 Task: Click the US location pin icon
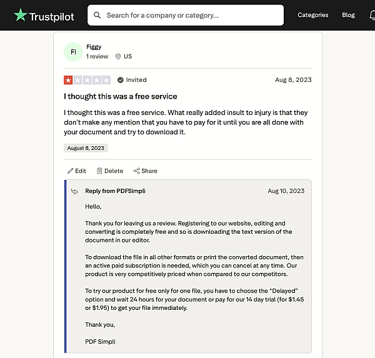tap(117, 56)
